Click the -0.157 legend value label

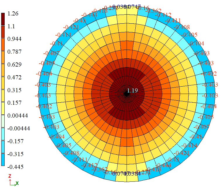[15, 141]
